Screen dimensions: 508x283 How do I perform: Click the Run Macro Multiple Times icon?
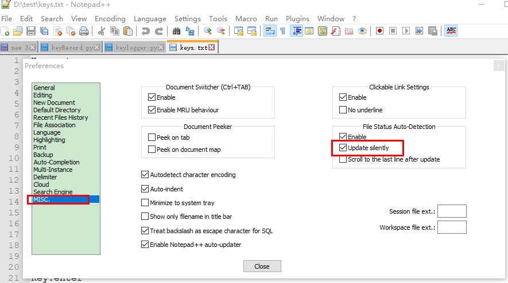pos(419,31)
